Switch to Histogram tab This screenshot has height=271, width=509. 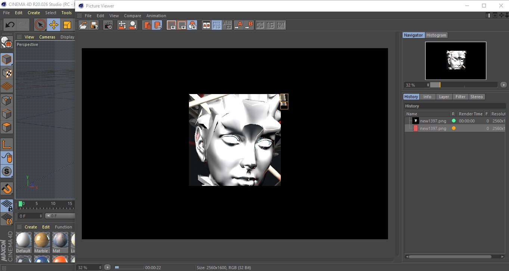click(436, 35)
